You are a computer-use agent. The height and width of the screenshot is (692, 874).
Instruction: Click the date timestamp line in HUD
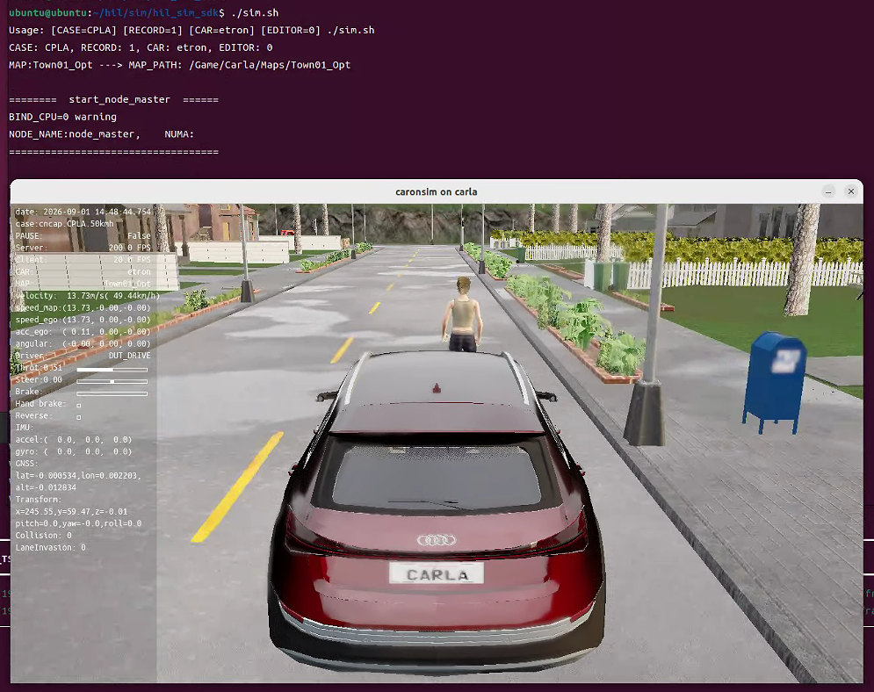[x=83, y=212]
